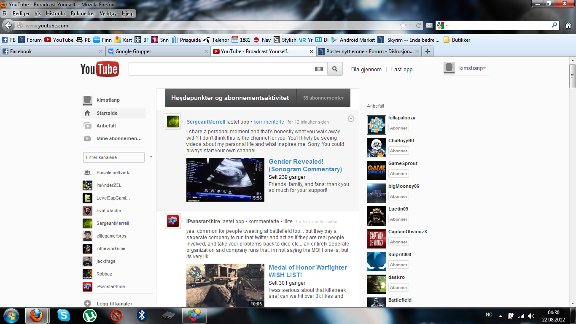
Task: Show hidden system tray icons
Action: (501, 316)
